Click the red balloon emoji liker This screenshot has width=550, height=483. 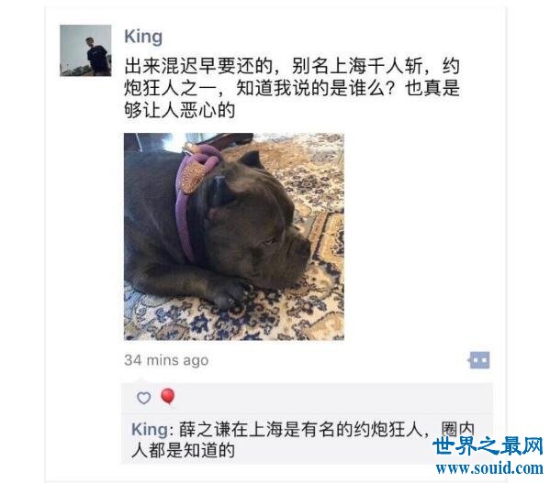[x=168, y=397]
